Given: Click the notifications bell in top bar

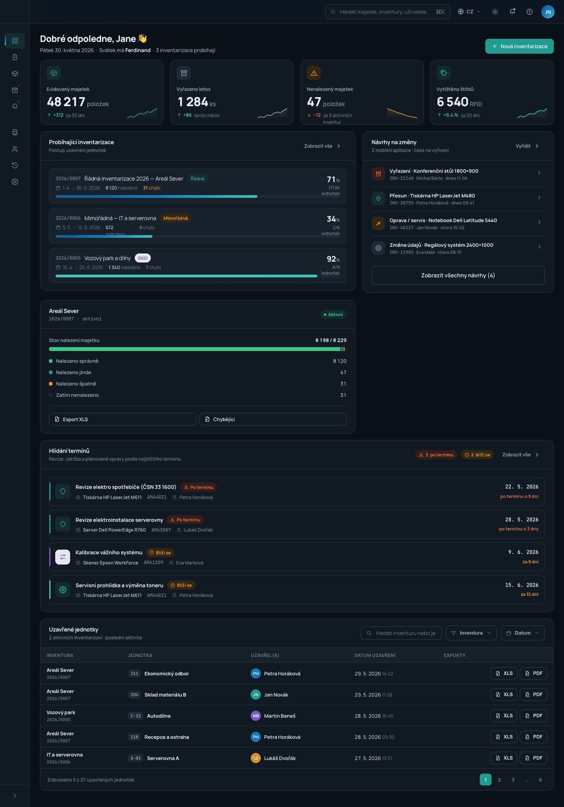Looking at the screenshot, I should [x=512, y=12].
